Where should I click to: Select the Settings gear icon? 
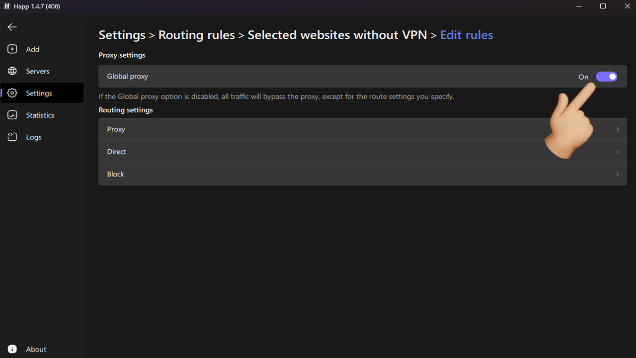click(x=12, y=93)
